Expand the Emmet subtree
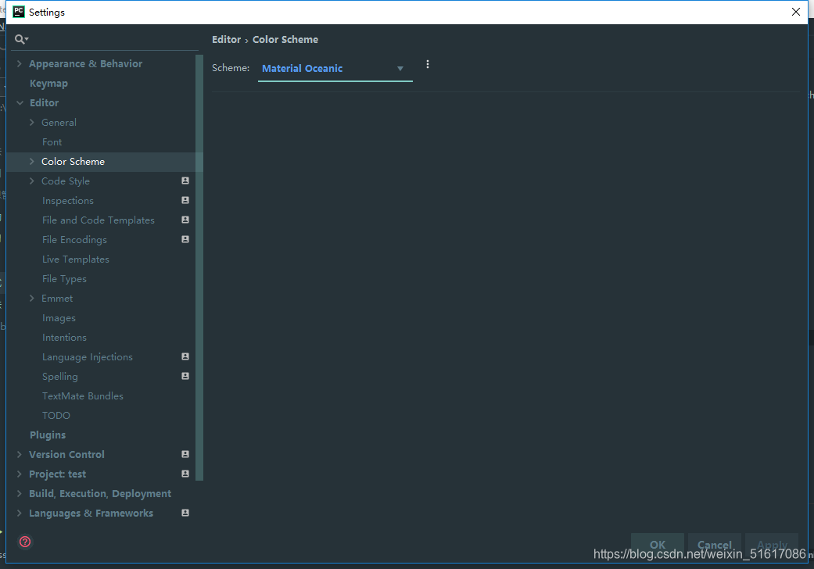The width and height of the screenshot is (814, 569). [x=31, y=299]
